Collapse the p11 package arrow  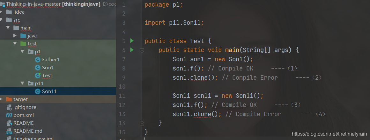(22, 83)
